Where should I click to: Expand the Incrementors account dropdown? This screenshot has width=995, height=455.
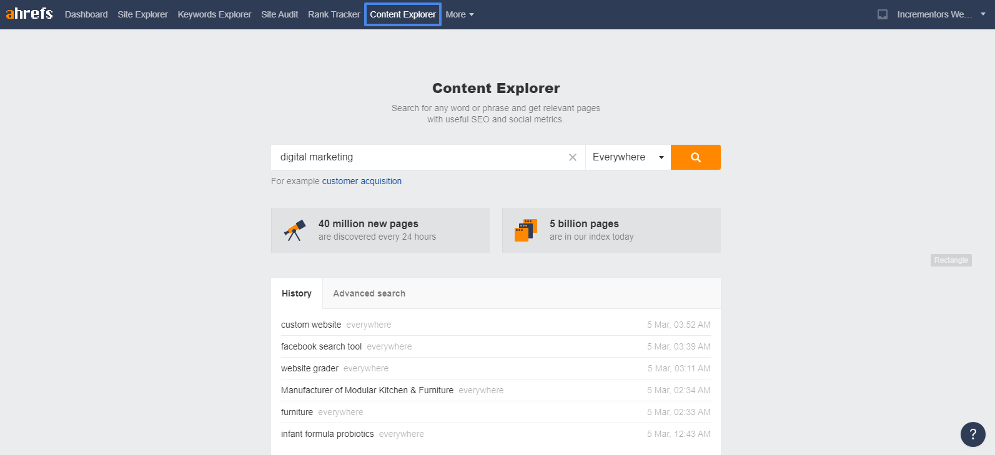tap(941, 14)
